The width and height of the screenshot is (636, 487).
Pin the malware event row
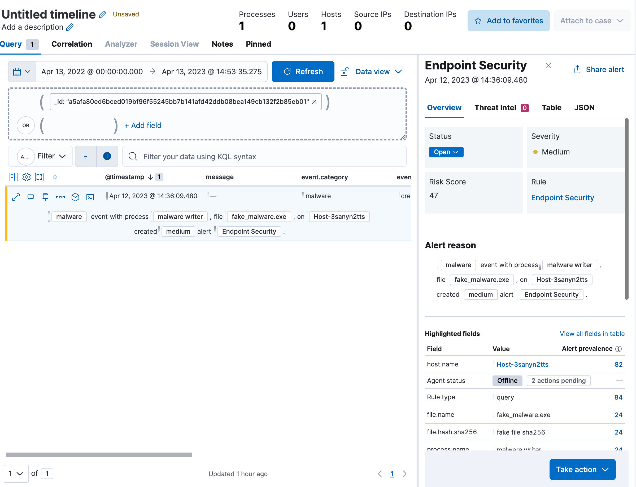(x=45, y=197)
